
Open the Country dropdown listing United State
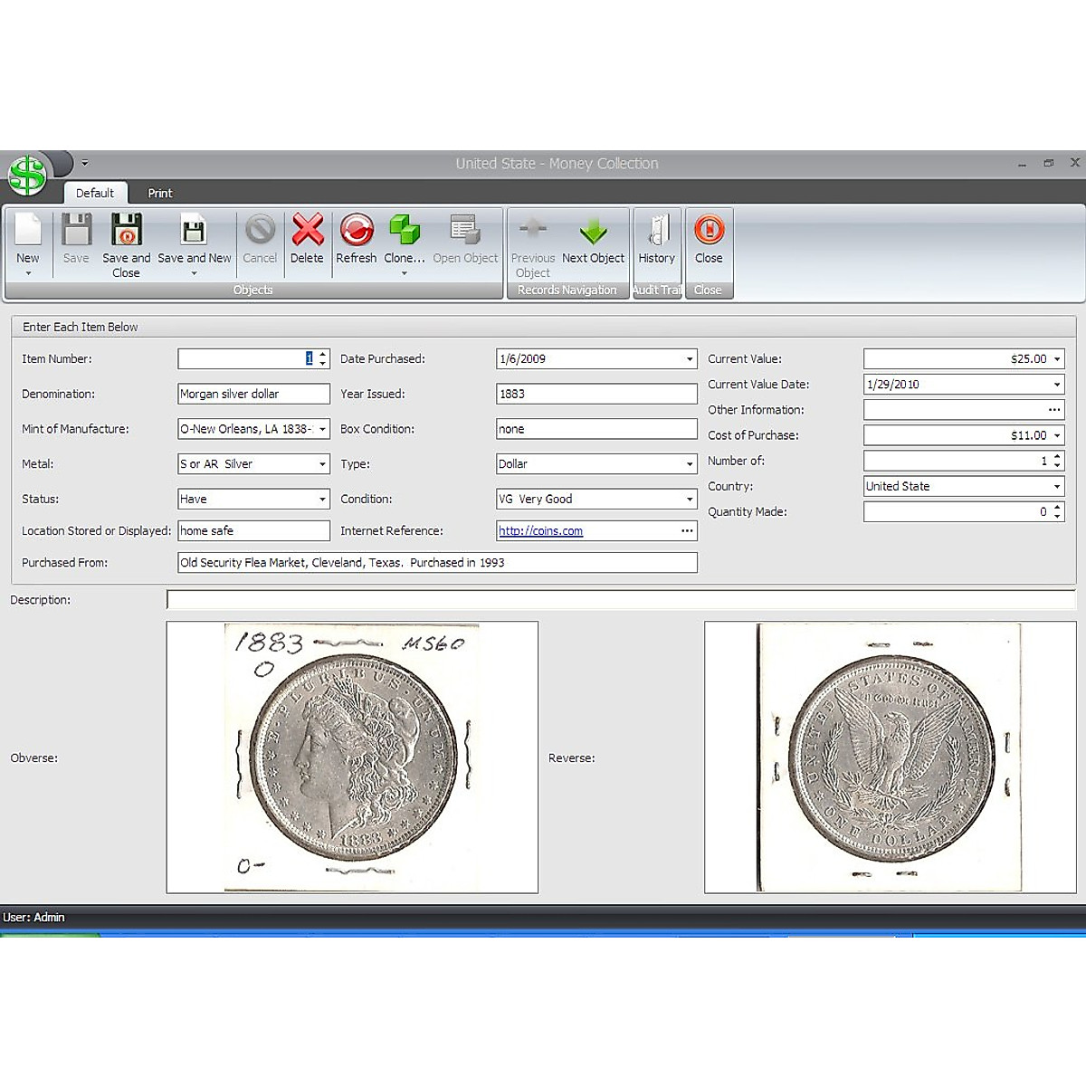click(1056, 486)
